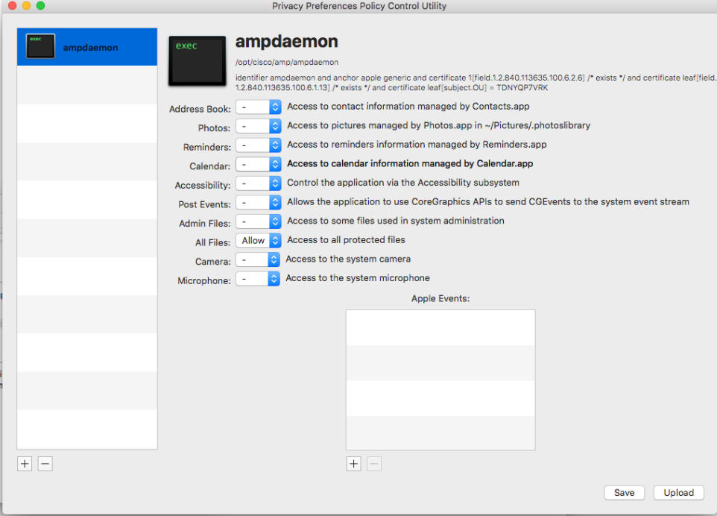Click the CoreGraphics CGEvents description
Image resolution: width=717 pixels, height=516 pixels.
click(x=488, y=202)
